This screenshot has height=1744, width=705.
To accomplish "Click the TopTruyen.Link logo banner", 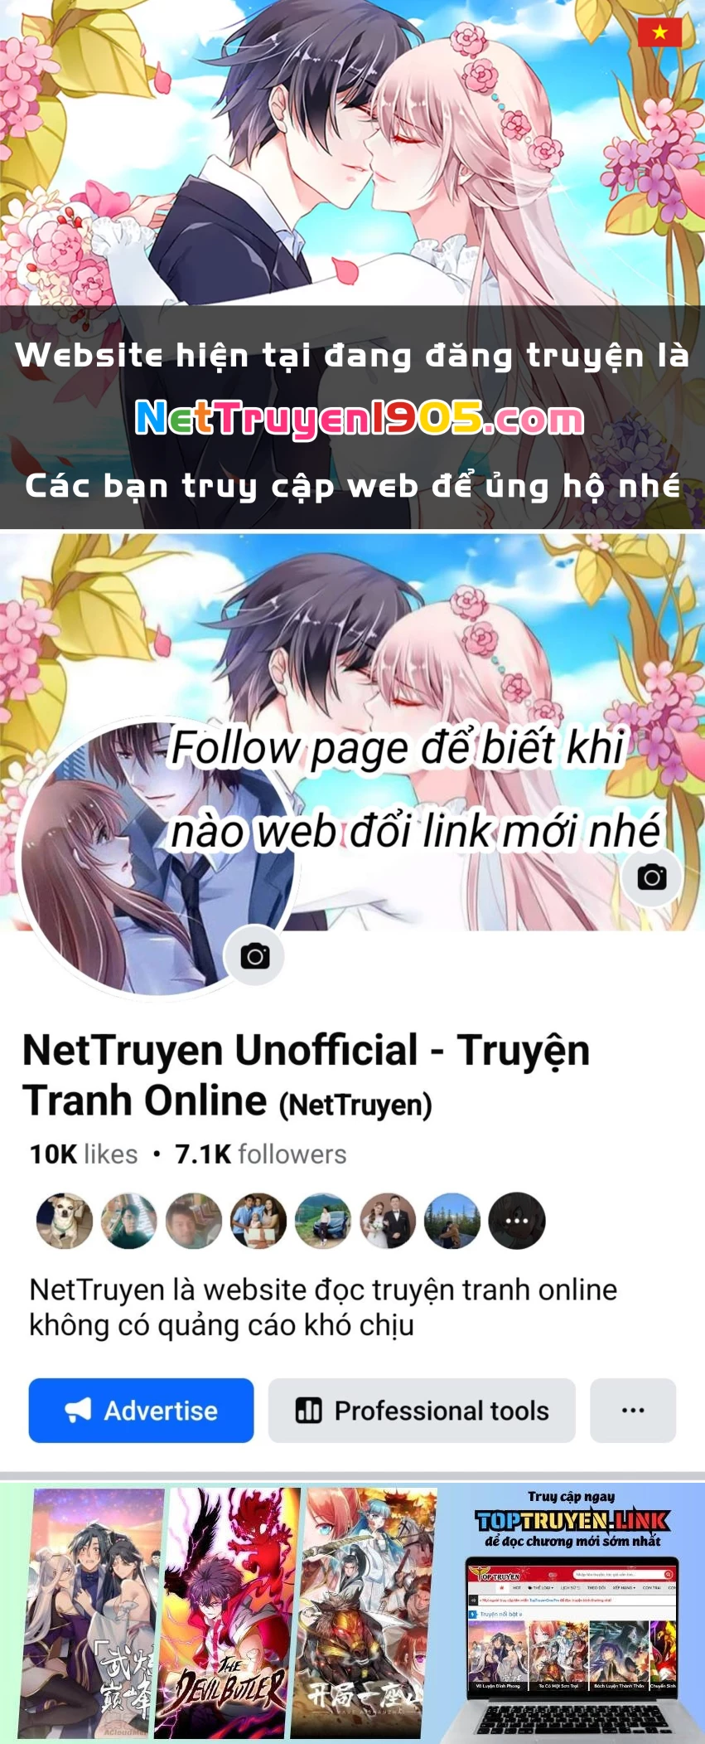I will [x=572, y=1520].
